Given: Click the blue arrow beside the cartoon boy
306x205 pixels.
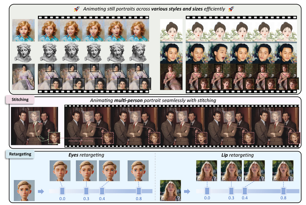Looking at the screenshot, I should (41, 191).
